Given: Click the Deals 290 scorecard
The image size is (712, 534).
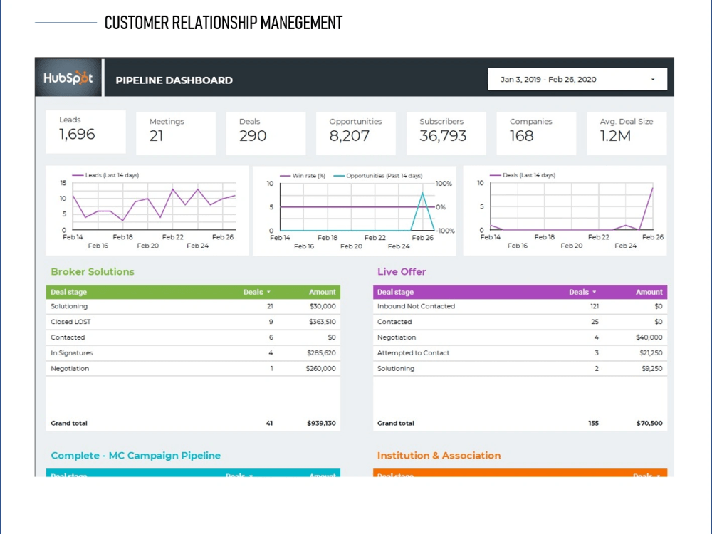Looking at the screenshot, I should click(x=266, y=134).
